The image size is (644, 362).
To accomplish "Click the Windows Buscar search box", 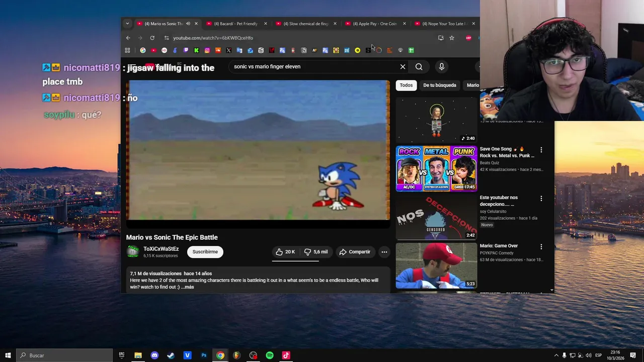I will [64, 355].
